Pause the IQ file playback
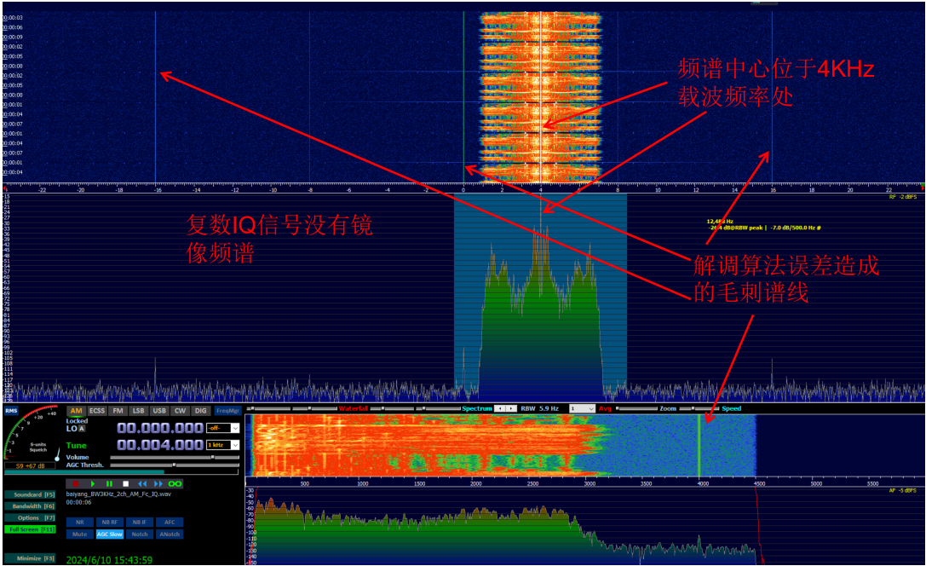This screenshot has width=926, height=566. pos(109,483)
